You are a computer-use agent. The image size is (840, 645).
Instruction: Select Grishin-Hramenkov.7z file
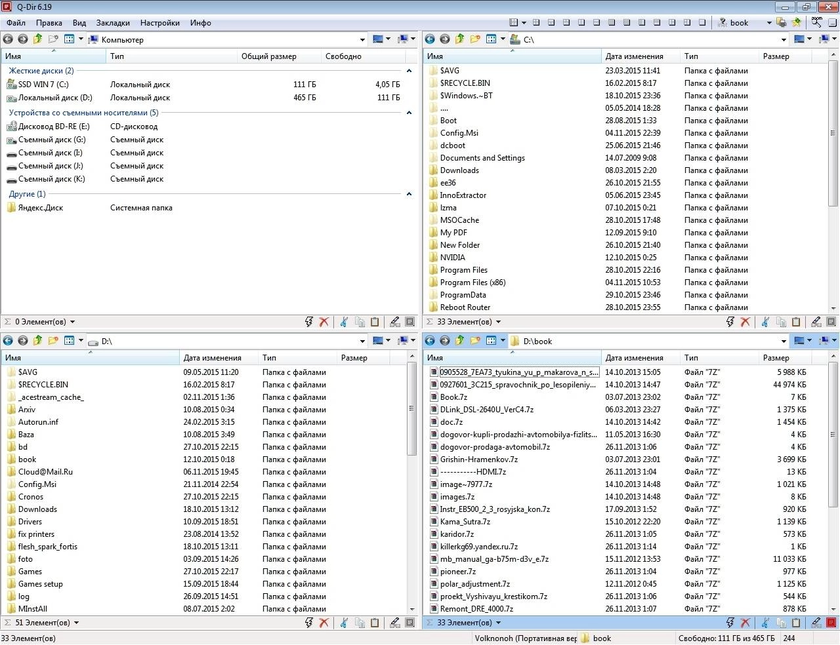tap(478, 459)
